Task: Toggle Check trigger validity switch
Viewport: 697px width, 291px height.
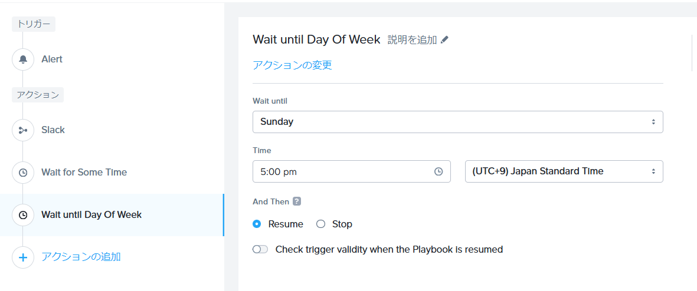Action: pos(260,249)
